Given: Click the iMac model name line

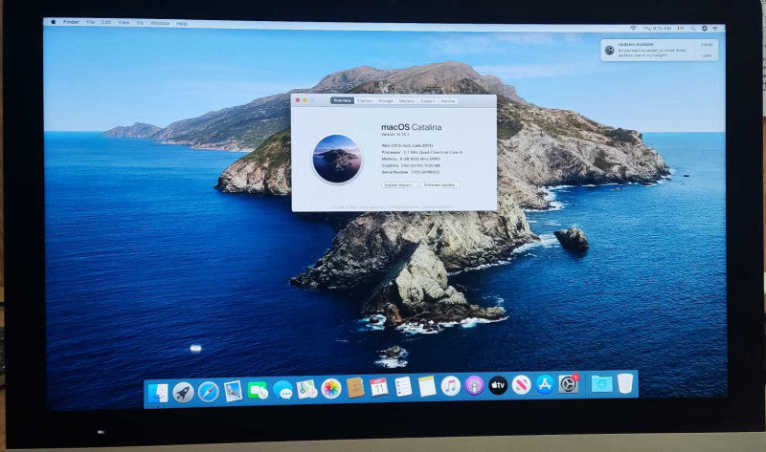Looking at the screenshot, I should click(407, 145).
